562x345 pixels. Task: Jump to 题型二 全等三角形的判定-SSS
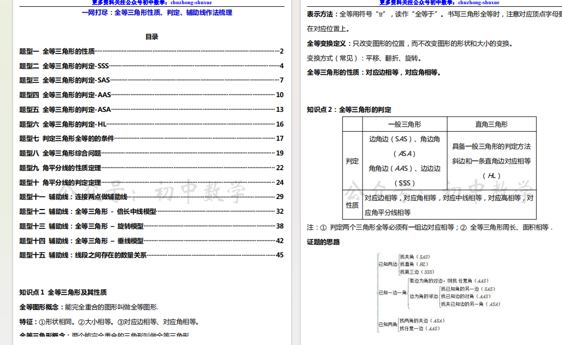151,66
